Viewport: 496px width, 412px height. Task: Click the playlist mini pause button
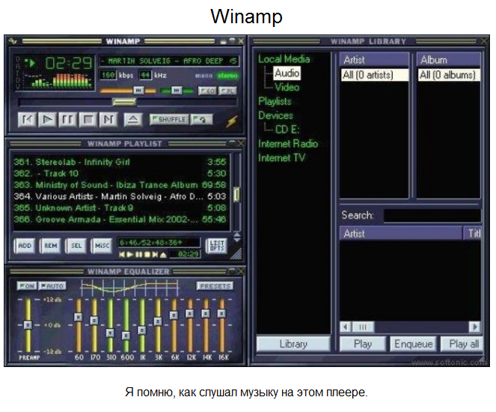[x=138, y=255]
